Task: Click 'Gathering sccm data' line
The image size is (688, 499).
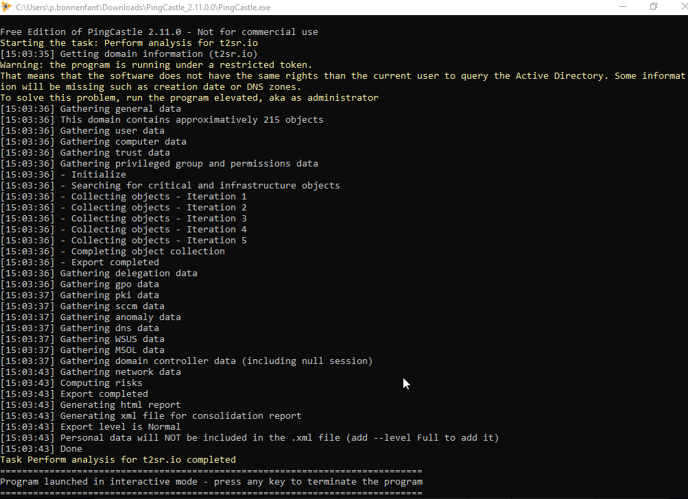Action: coord(82,306)
